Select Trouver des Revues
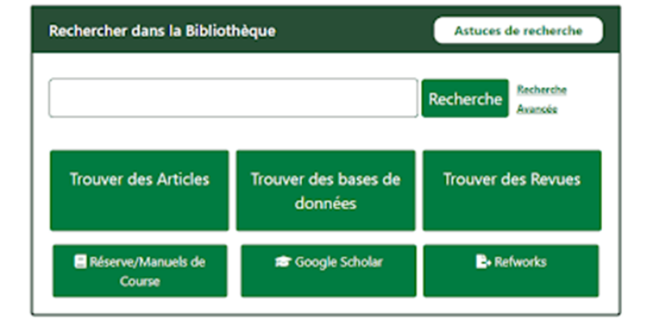The width and height of the screenshot is (660, 320). point(512,190)
